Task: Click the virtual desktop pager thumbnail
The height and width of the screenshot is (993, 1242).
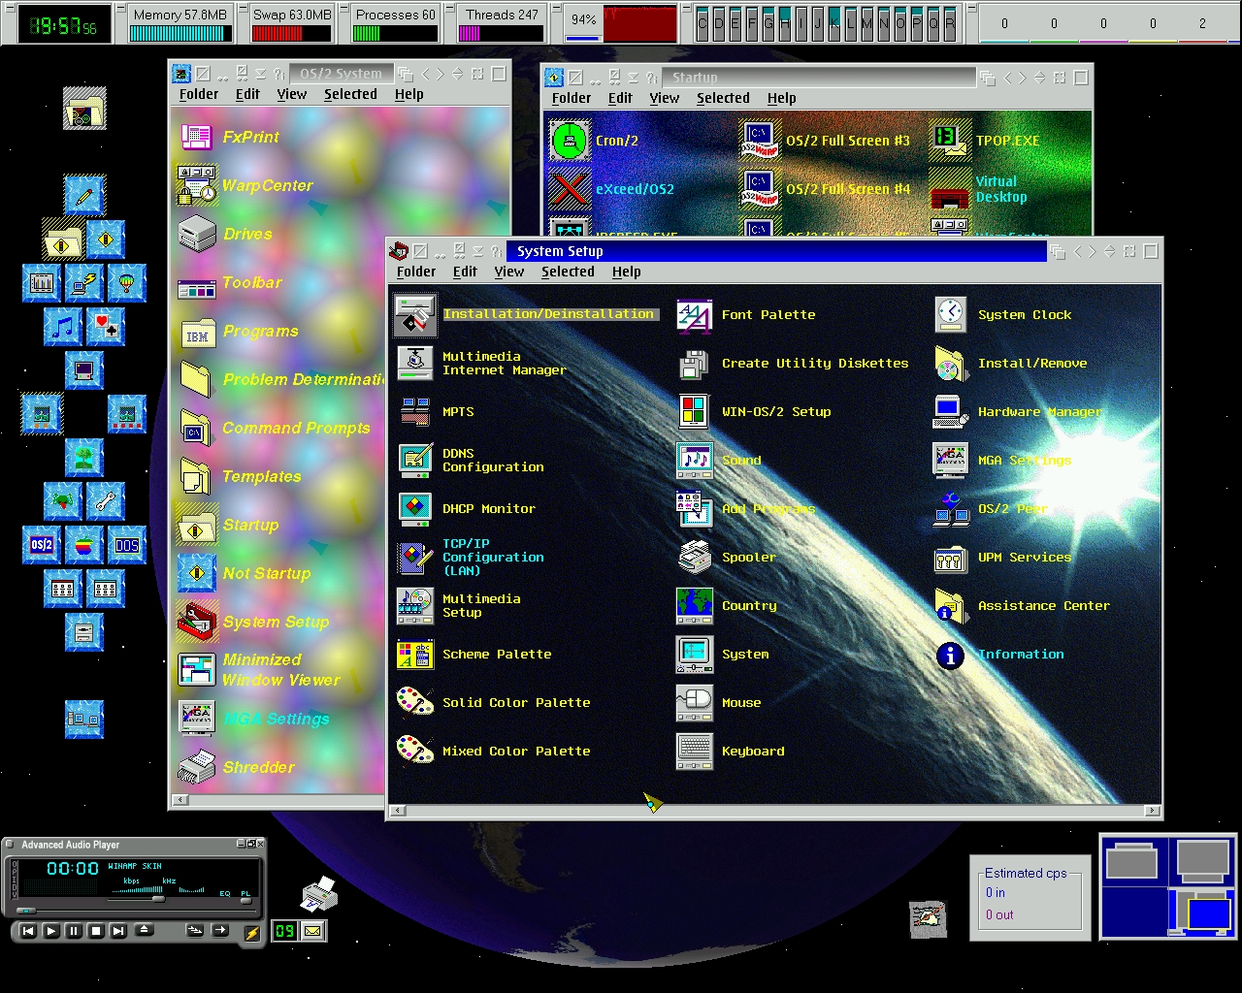Action: [x=1169, y=886]
